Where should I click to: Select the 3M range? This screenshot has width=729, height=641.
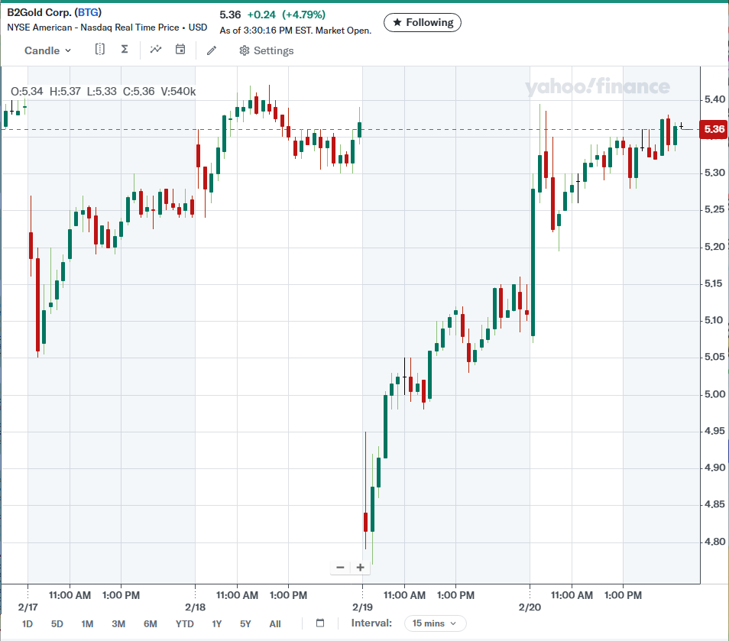[118, 623]
